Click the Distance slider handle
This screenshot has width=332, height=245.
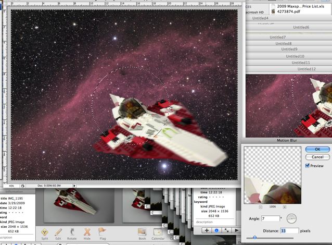tap(254, 237)
